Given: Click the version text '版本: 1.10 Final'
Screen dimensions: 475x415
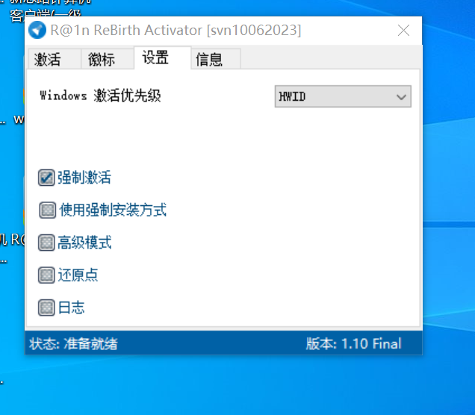Looking at the screenshot, I should click(353, 344).
